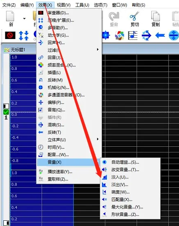Click the highlighted 音量(X) menu entry

click(69, 162)
